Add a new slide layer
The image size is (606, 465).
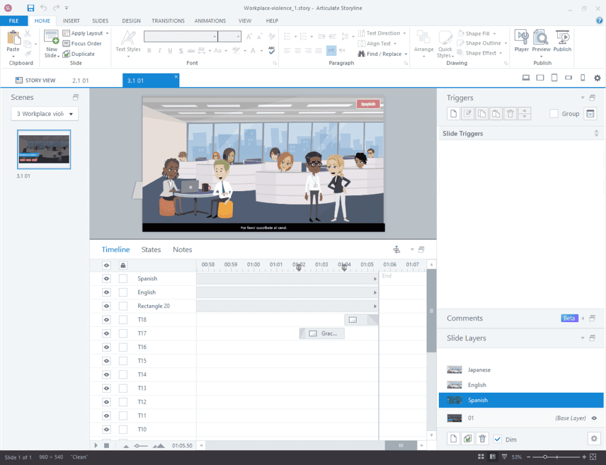click(x=454, y=439)
